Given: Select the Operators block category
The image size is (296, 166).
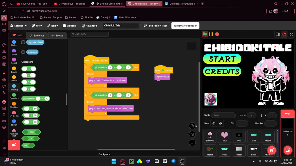Looking at the screenshot, I should (x=14, y=96).
